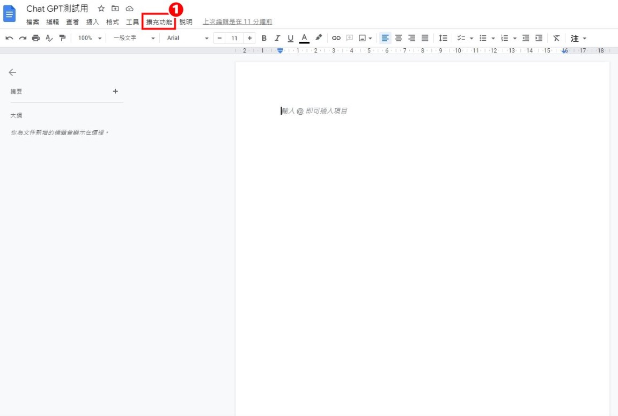
Task: Select the paint format tool
Action: tap(62, 38)
